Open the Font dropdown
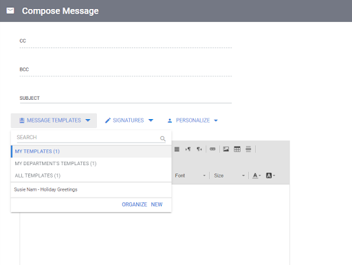Screen dimensions: 352x265 [x=190, y=176]
